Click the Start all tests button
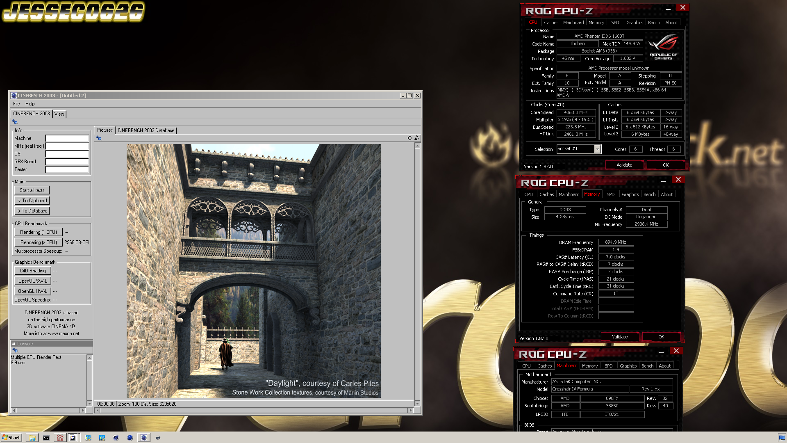 click(x=32, y=190)
